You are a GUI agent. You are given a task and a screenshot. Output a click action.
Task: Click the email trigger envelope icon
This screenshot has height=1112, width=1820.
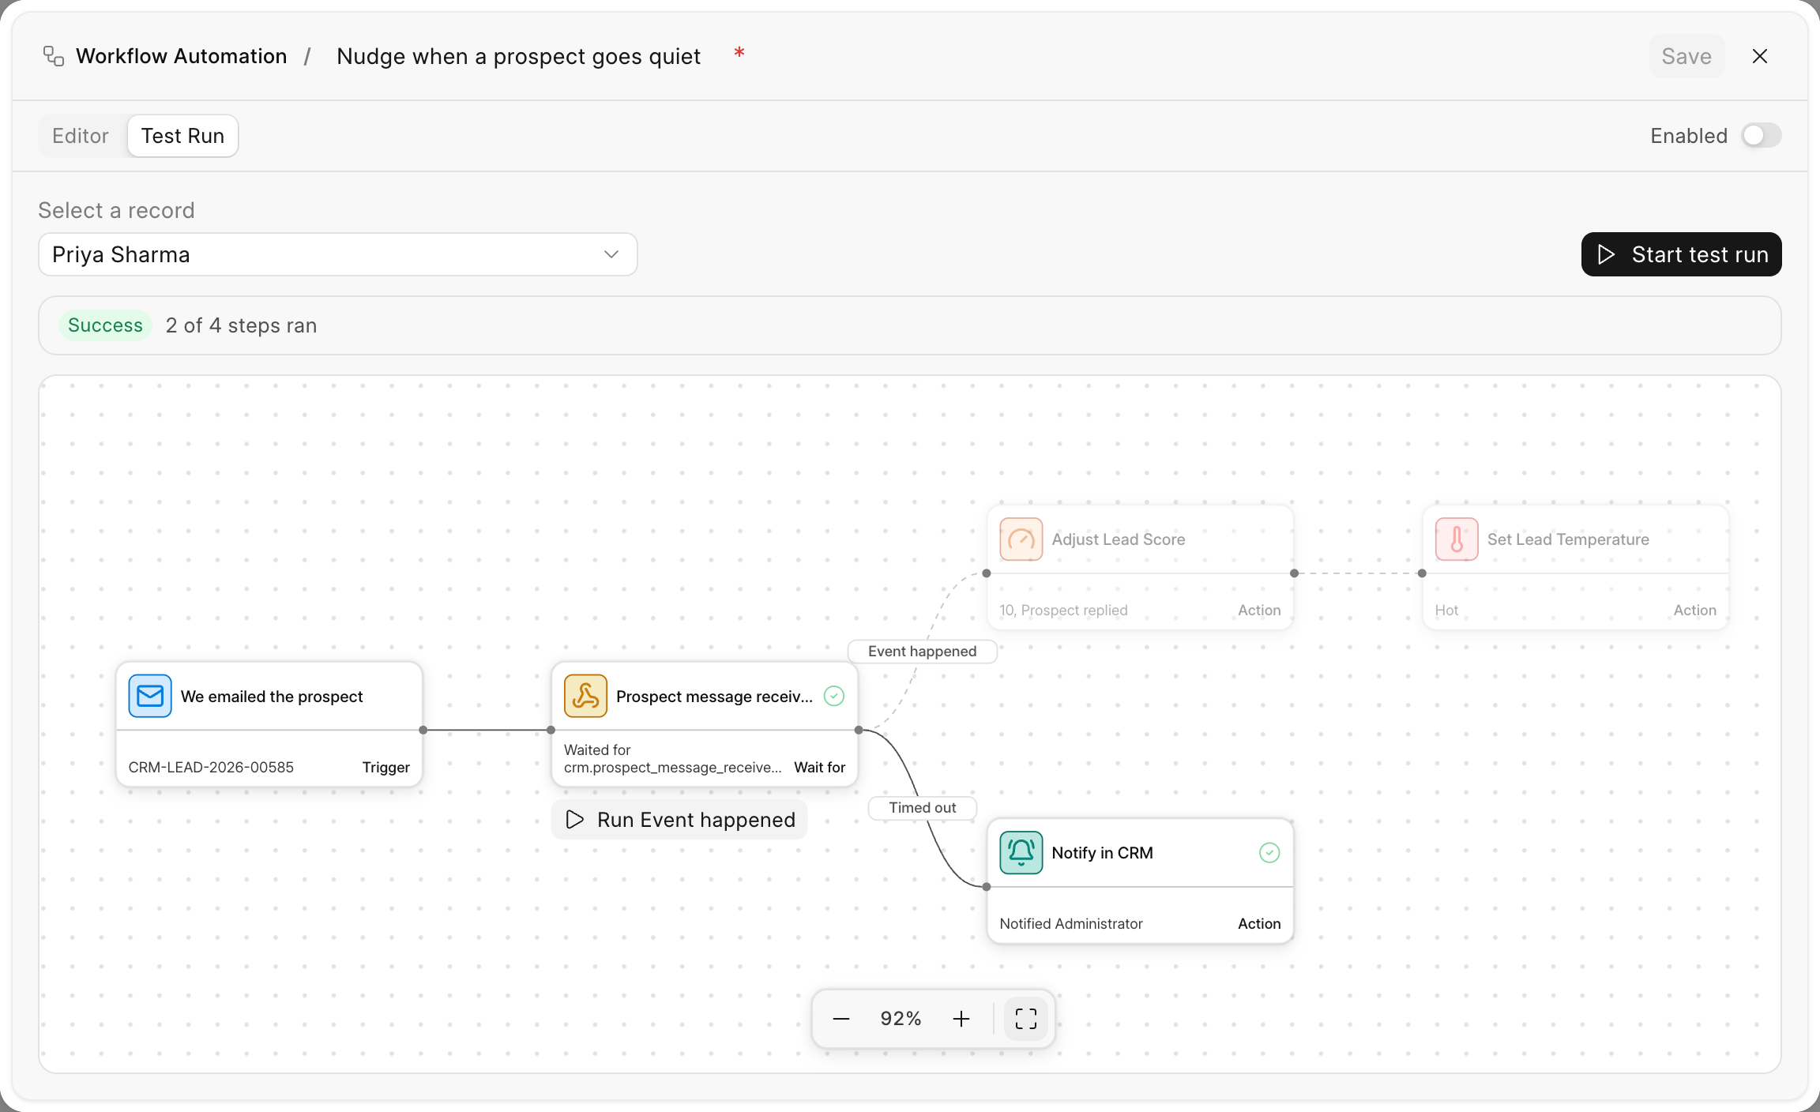click(150, 696)
